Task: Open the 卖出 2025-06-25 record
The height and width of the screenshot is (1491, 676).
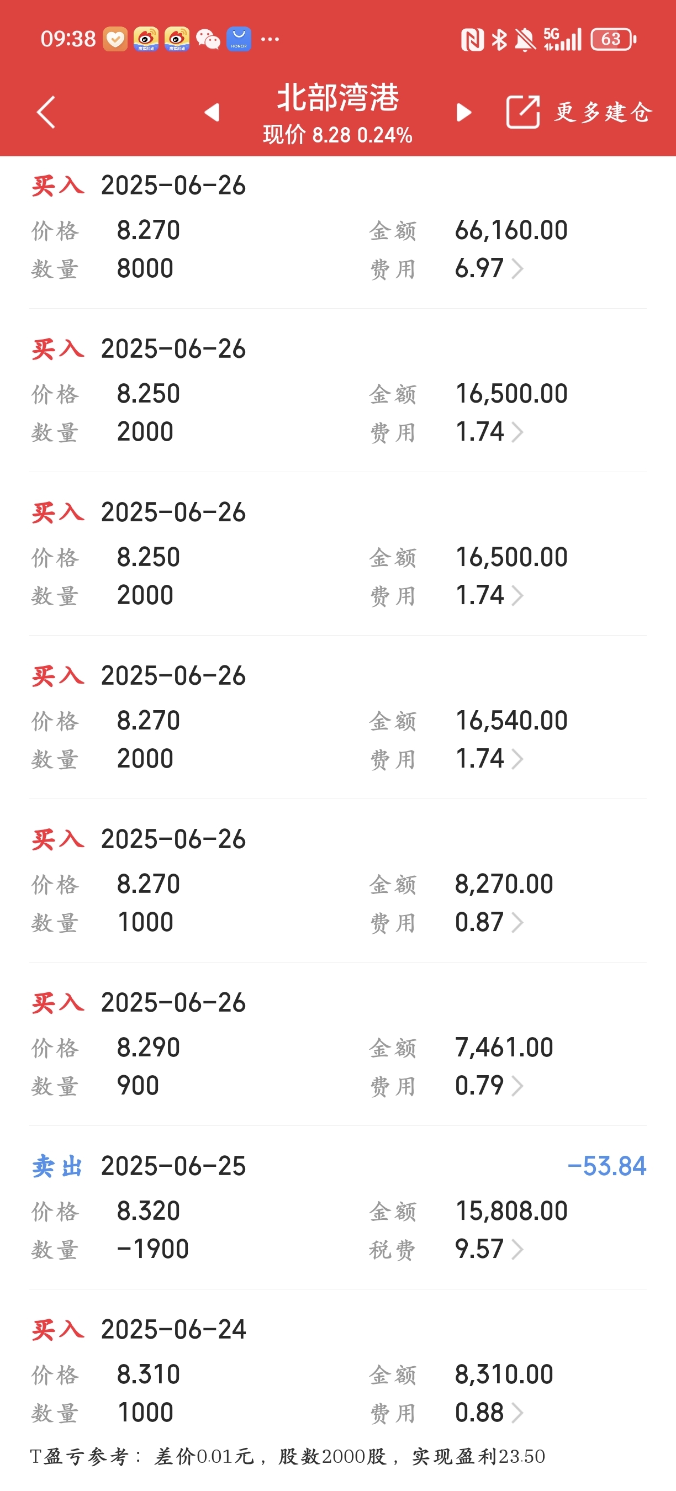Action: coord(338,1208)
